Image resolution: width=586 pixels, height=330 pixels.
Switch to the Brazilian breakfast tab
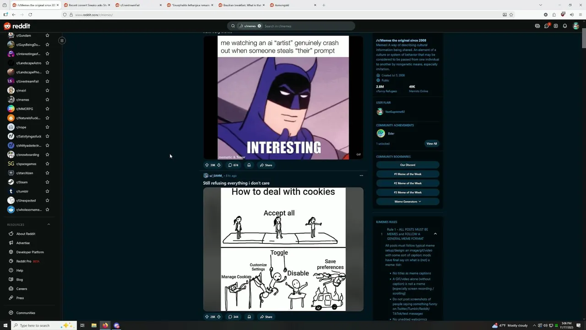coord(241,5)
